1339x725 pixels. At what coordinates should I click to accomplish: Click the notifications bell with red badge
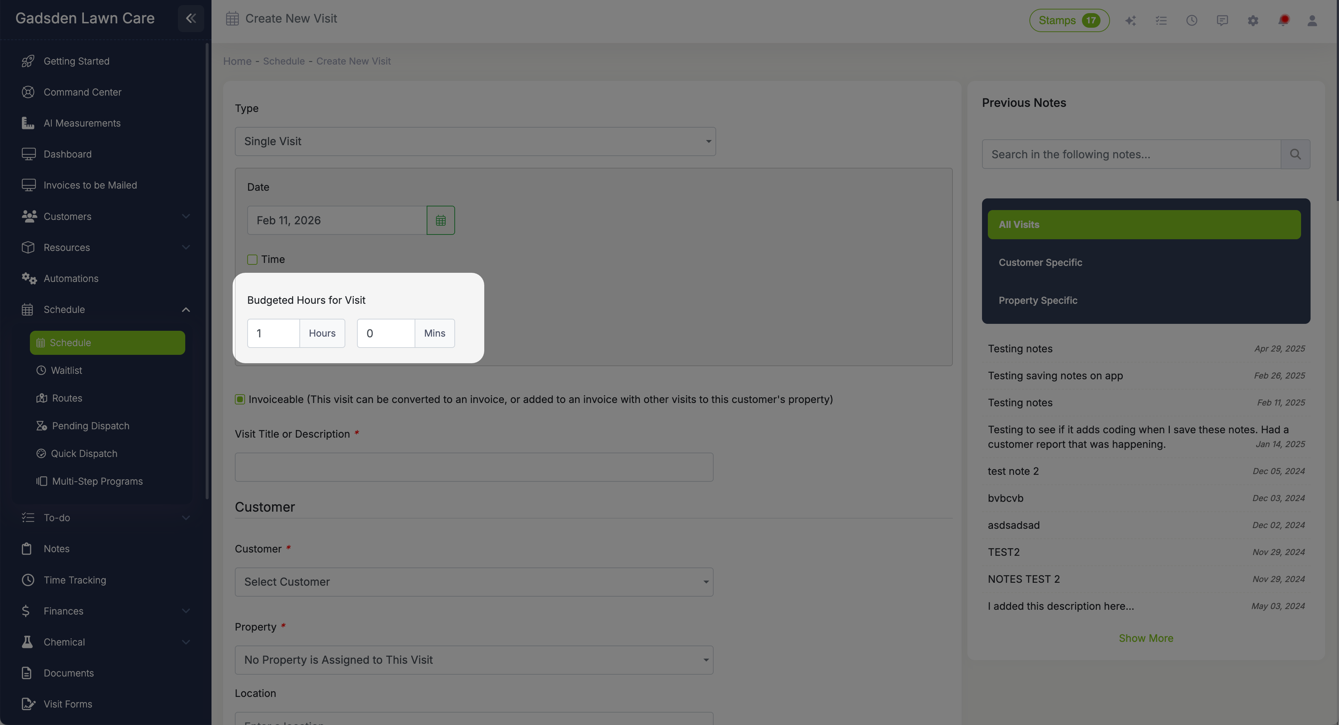(x=1283, y=20)
